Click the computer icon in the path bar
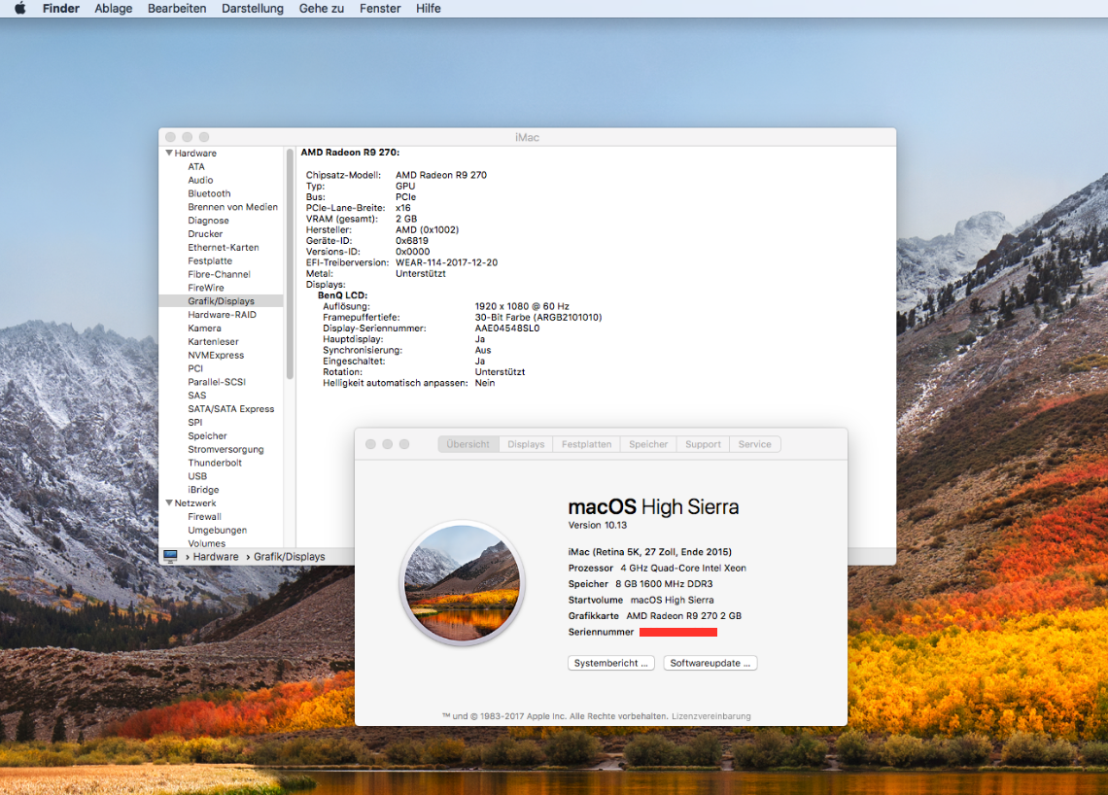The image size is (1108, 795). coord(171,557)
